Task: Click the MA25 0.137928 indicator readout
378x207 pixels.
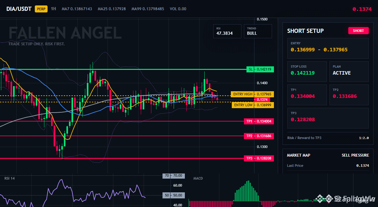Action: pyautogui.click(x=112, y=9)
